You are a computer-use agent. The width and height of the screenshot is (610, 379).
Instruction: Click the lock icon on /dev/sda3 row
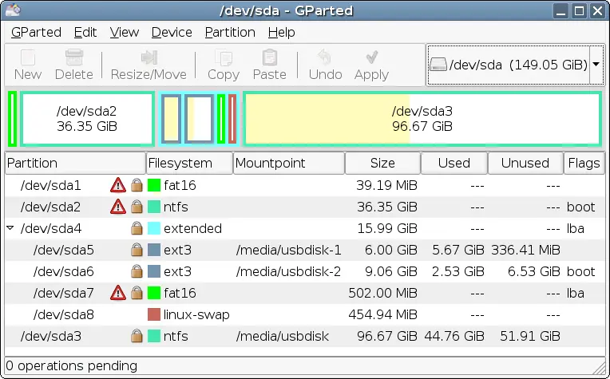[137, 336]
